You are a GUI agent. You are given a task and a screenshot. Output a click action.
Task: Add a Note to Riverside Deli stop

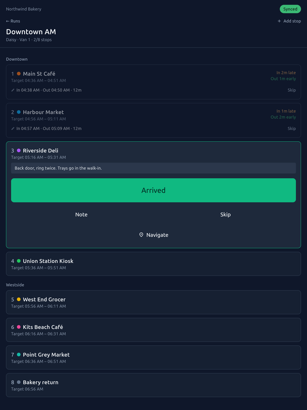81,214
